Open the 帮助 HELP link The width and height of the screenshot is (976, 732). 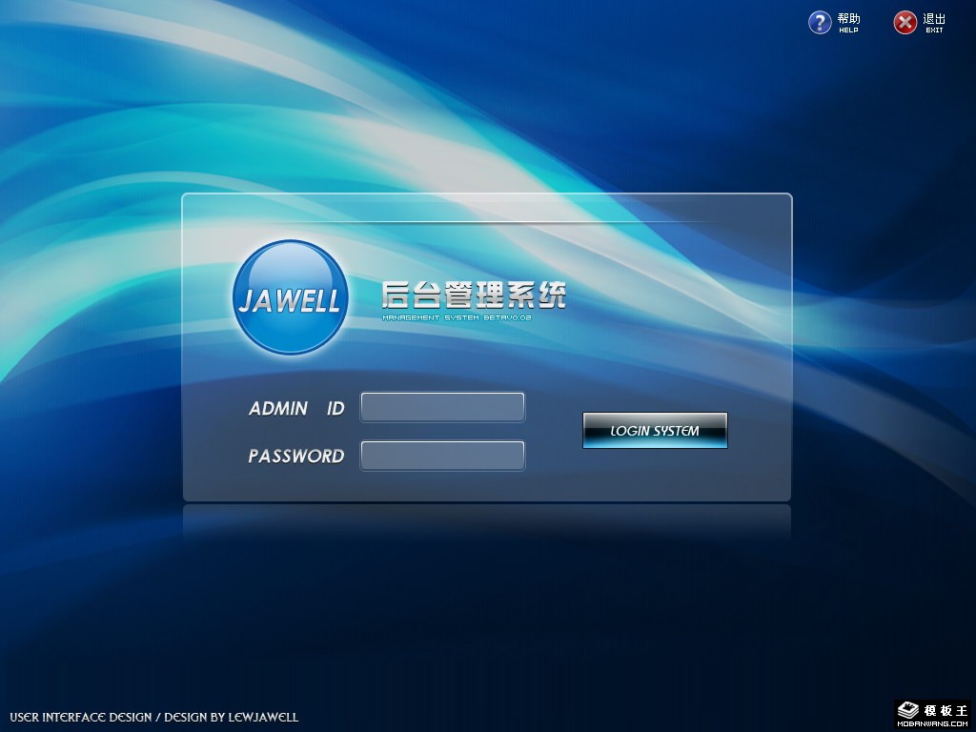(848, 23)
